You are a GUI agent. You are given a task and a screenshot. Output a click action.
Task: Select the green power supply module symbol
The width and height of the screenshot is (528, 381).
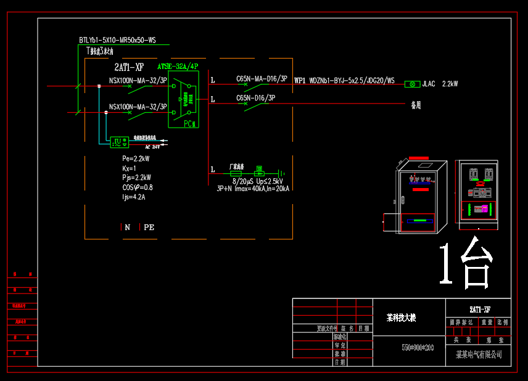click(120, 142)
